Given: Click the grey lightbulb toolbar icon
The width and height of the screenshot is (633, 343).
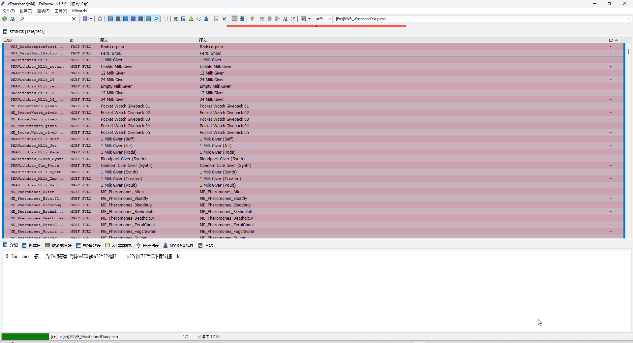Looking at the screenshot, I should [x=252, y=19].
